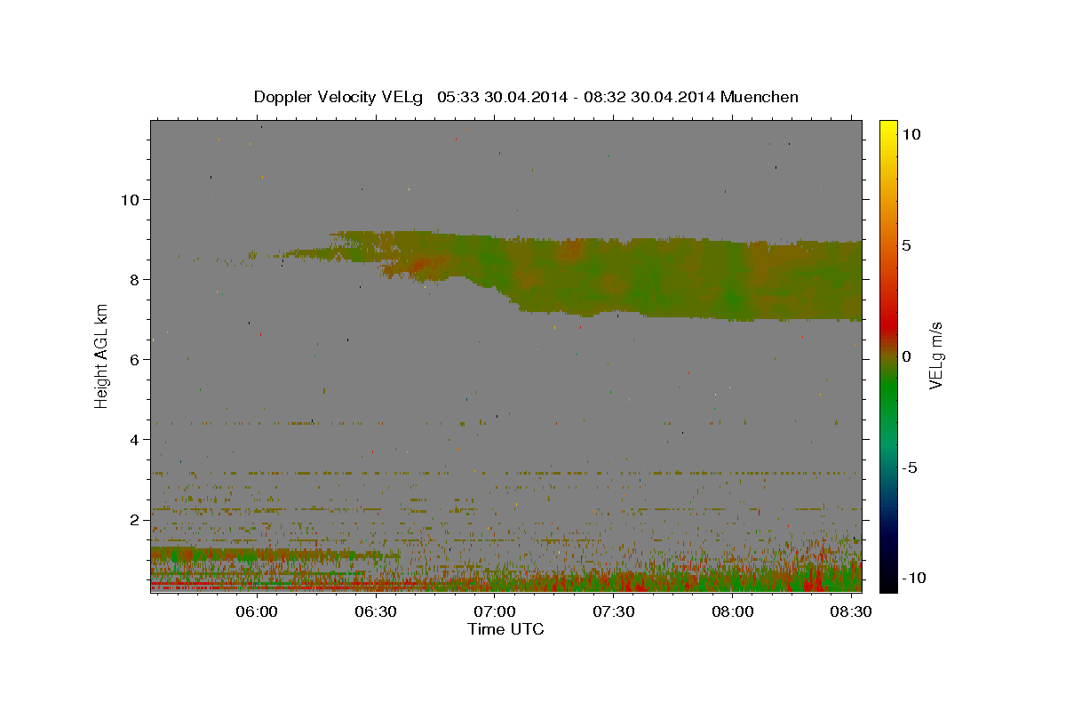Image resolution: width=1066 pixels, height=711 pixels.
Task: Click the black bottom end of the colorbar
Action: click(887, 582)
